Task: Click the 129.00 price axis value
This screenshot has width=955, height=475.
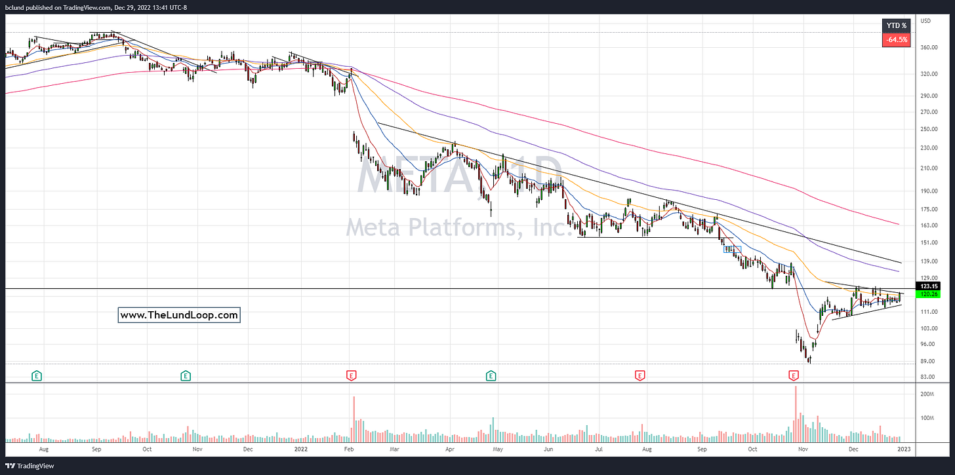Action: point(929,278)
